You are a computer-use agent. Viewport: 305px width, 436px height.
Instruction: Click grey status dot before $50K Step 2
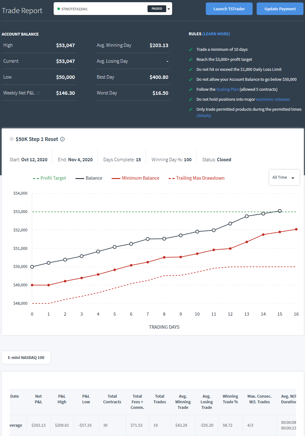point(12,139)
